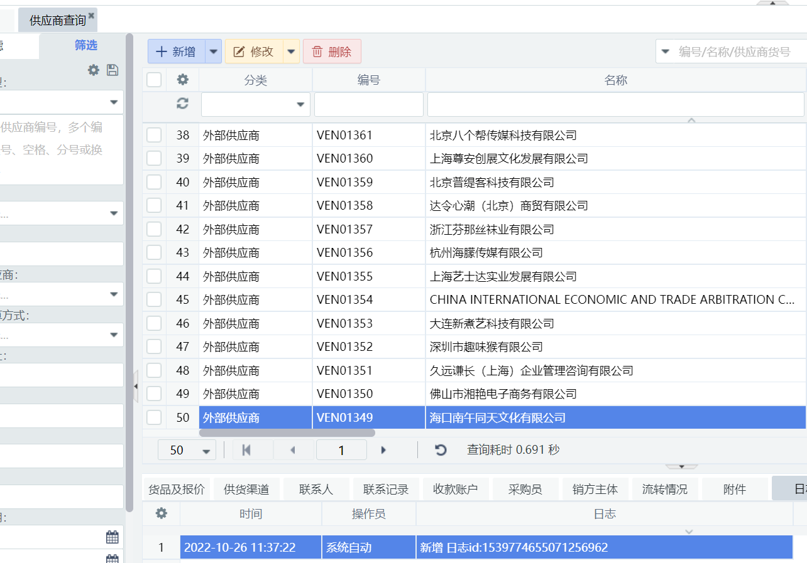Toggle select-all suppliers checkbox
This screenshot has height=563, width=807.
pyautogui.click(x=154, y=80)
